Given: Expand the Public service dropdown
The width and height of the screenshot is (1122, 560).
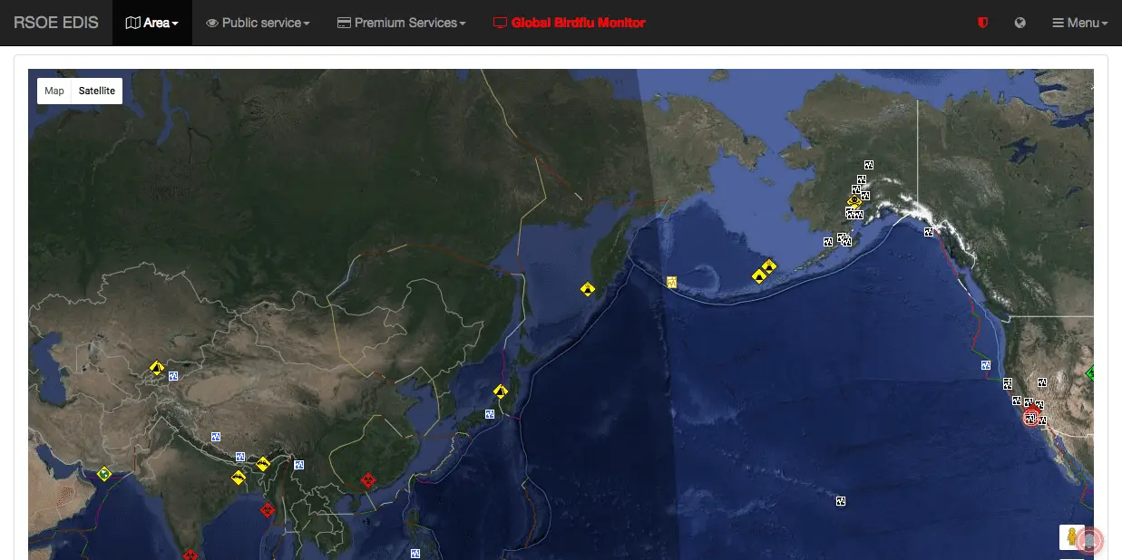Looking at the screenshot, I should click(258, 23).
